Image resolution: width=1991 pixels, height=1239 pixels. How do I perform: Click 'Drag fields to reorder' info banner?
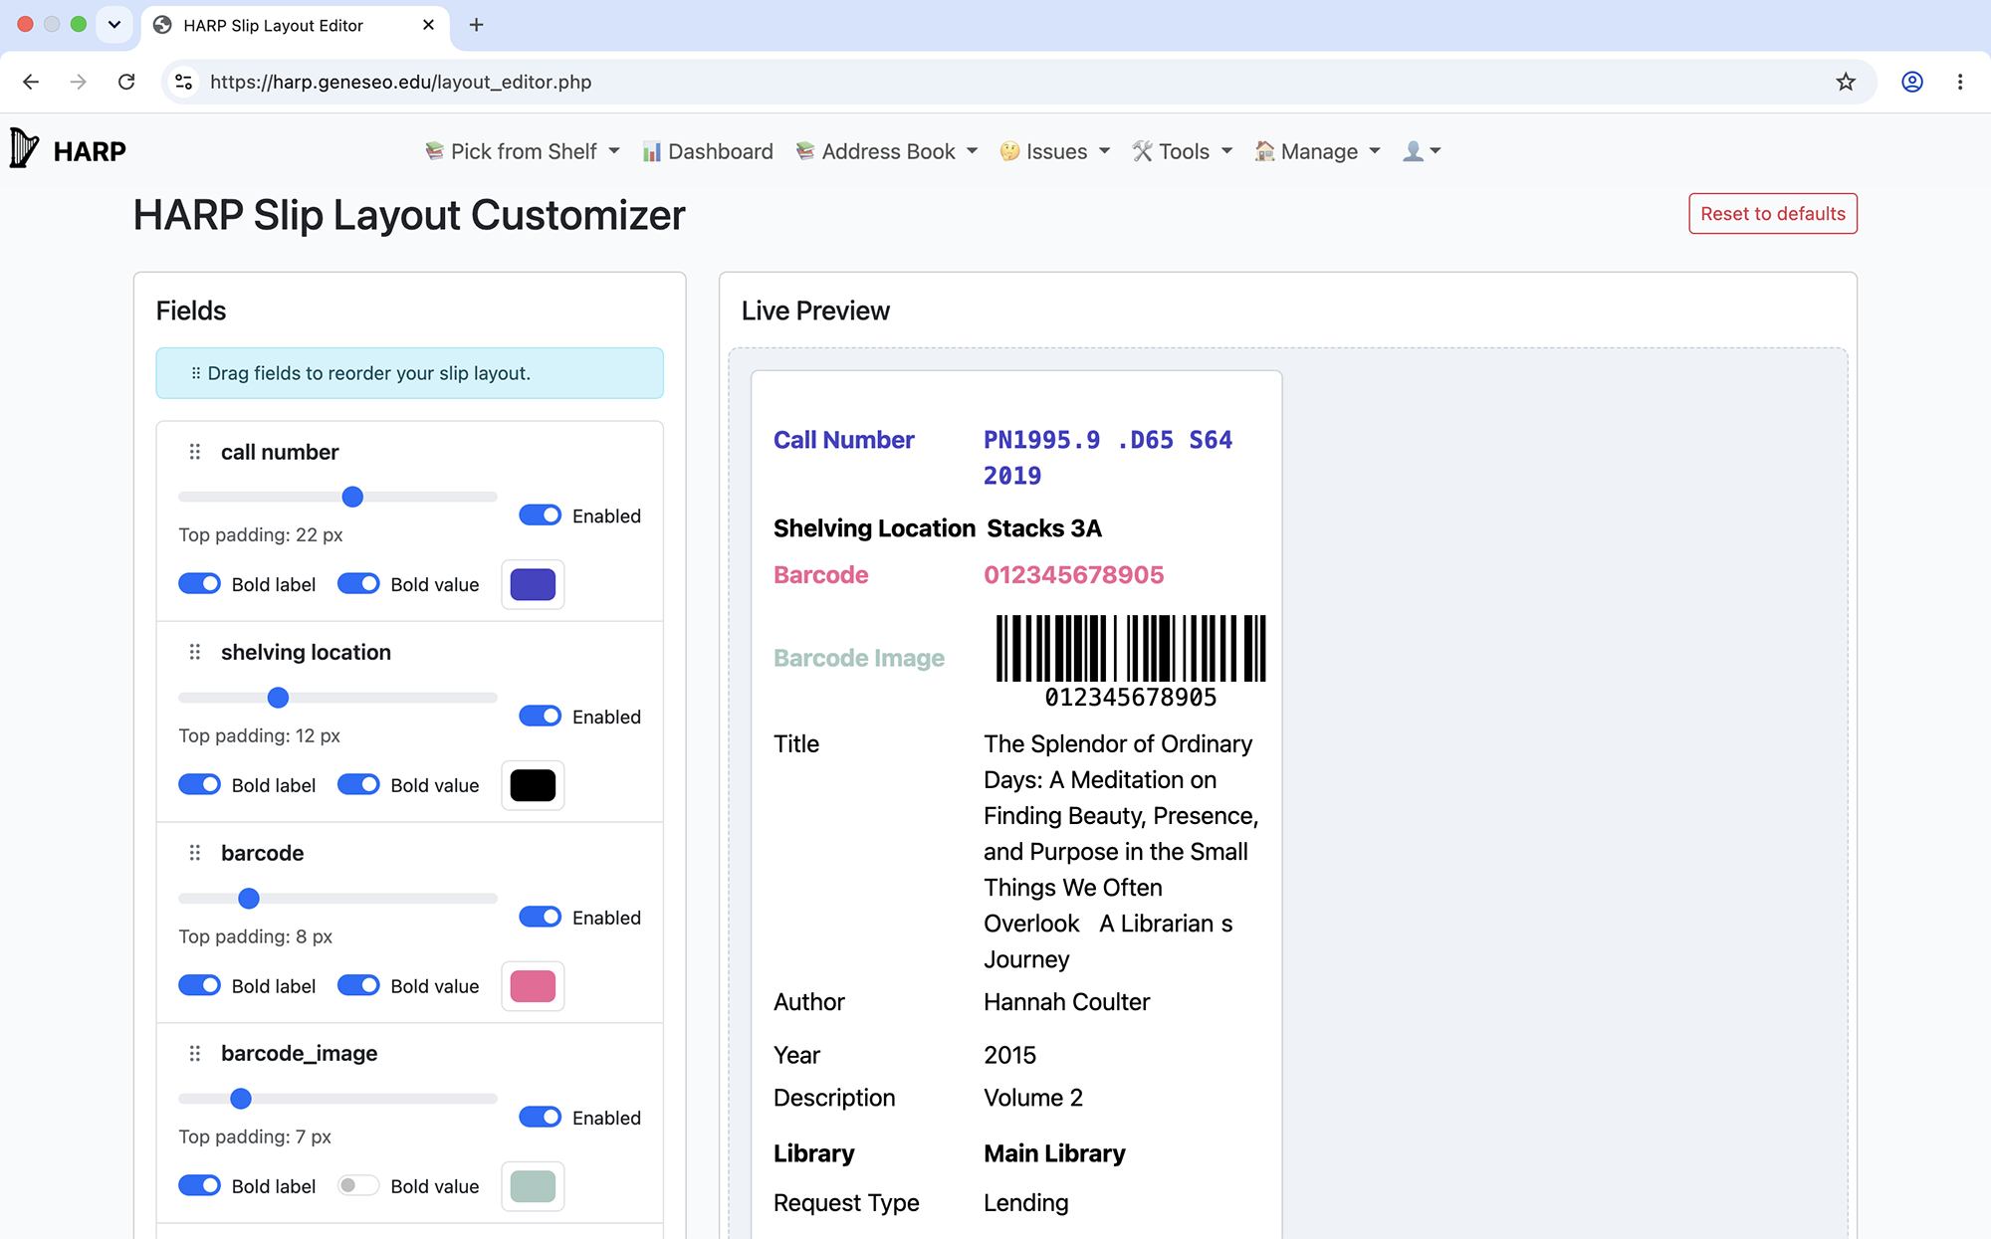tap(409, 373)
